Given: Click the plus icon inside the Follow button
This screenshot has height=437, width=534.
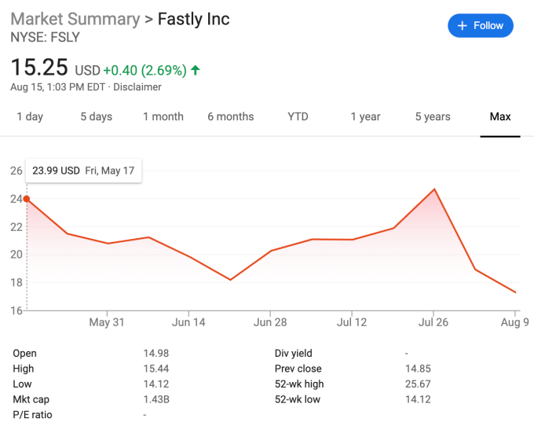Looking at the screenshot, I should pyautogui.click(x=463, y=26).
